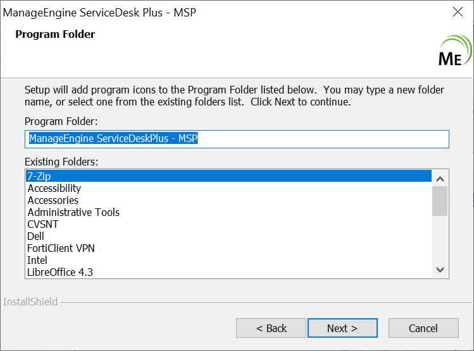
Task: Select the Intel folder
Action: [37, 260]
